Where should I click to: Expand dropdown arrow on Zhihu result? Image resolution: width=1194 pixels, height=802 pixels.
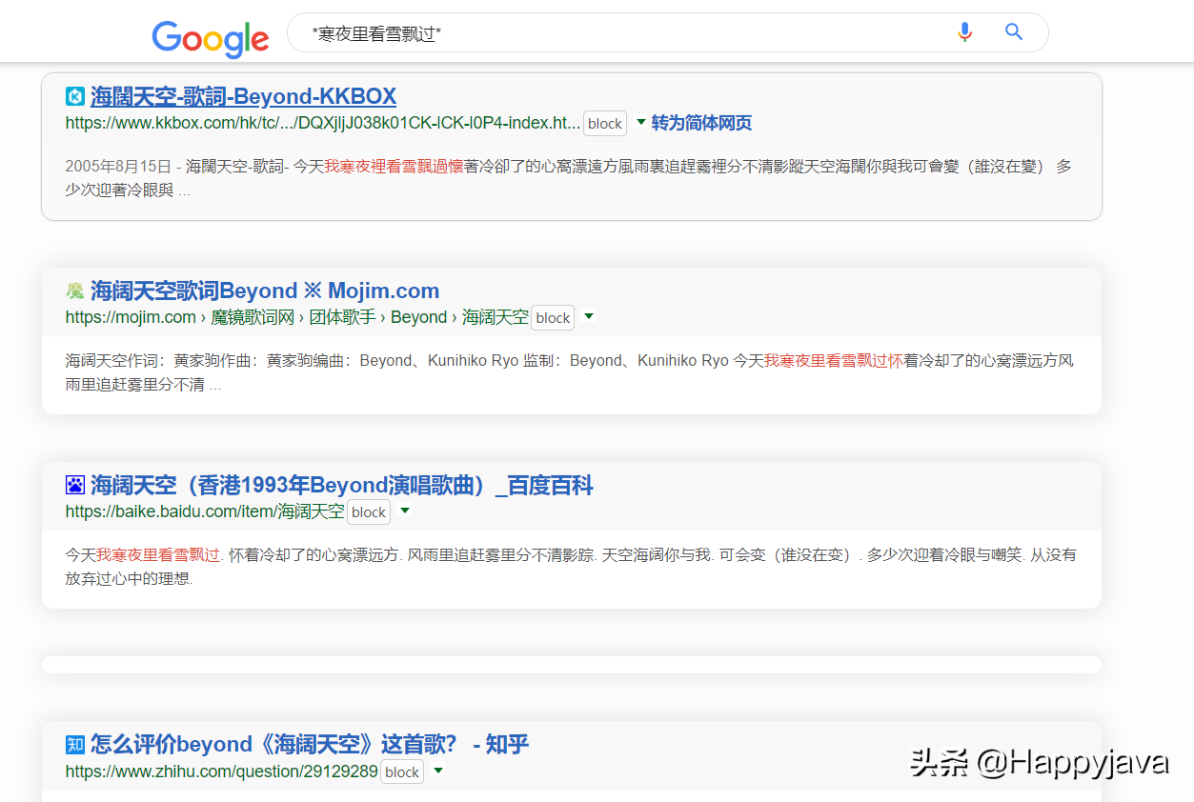(x=438, y=770)
